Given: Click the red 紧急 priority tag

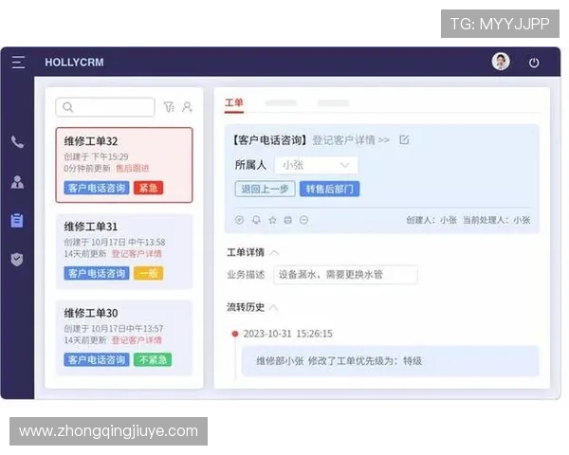Looking at the screenshot, I should point(149,188).
